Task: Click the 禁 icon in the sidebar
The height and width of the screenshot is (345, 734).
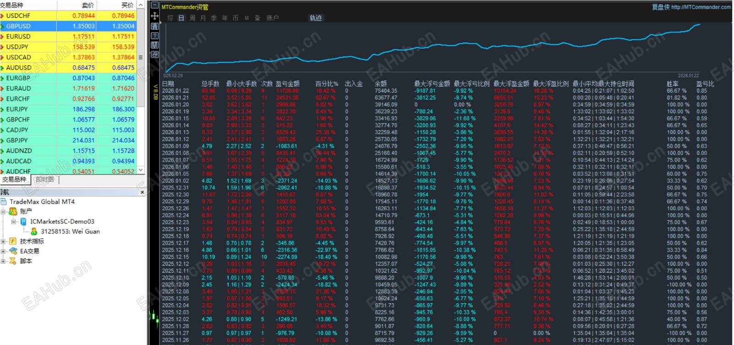Action: [155, 45]
